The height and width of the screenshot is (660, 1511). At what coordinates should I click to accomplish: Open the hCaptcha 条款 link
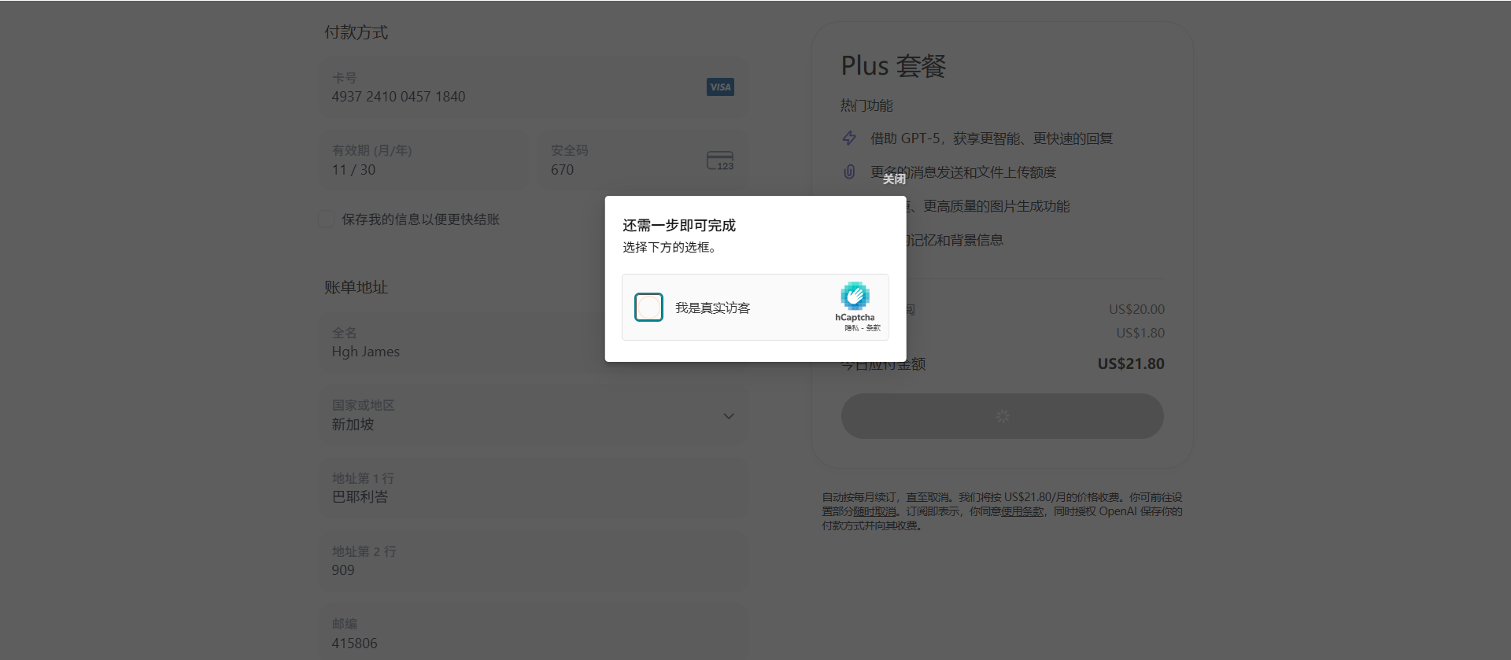click(874, 328)
